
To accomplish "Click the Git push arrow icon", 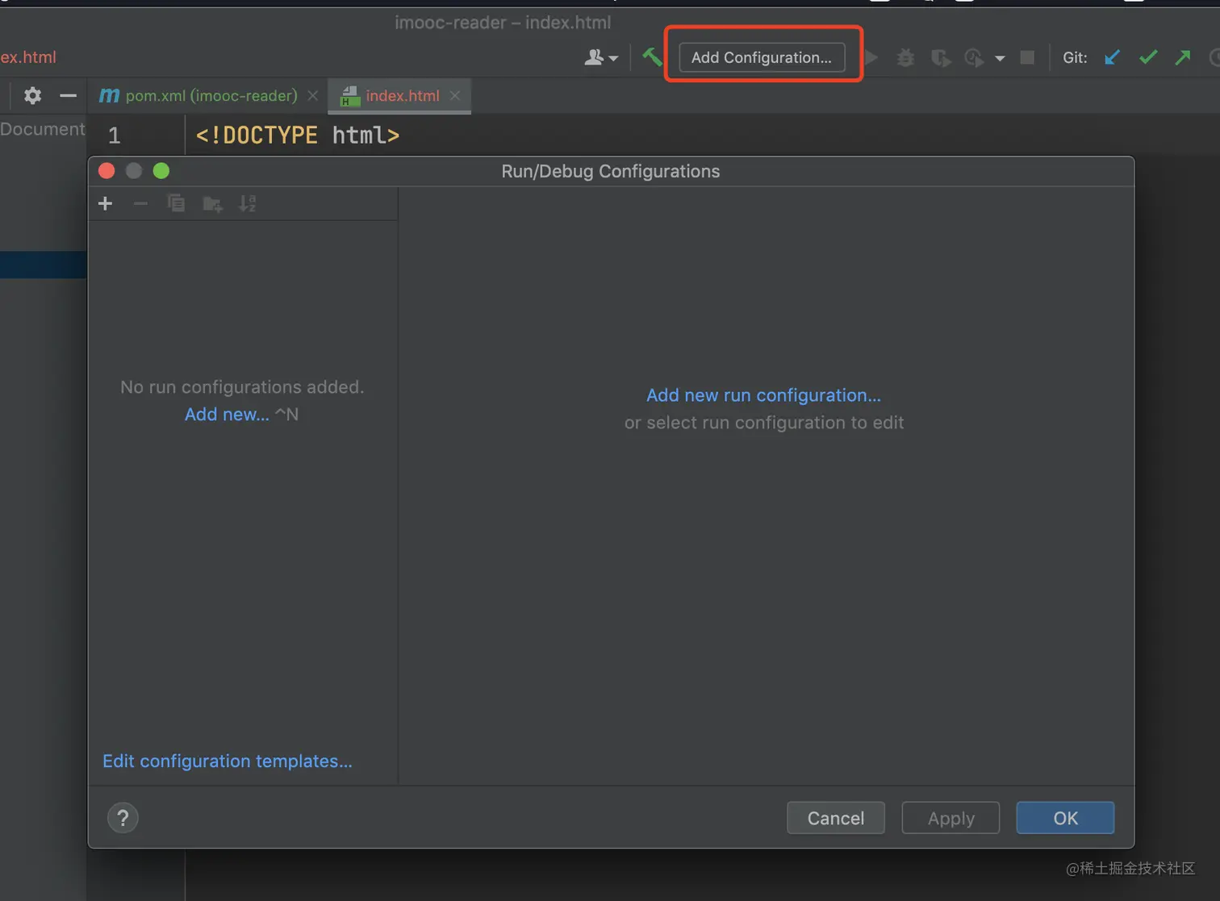I will pos(1183,57).
